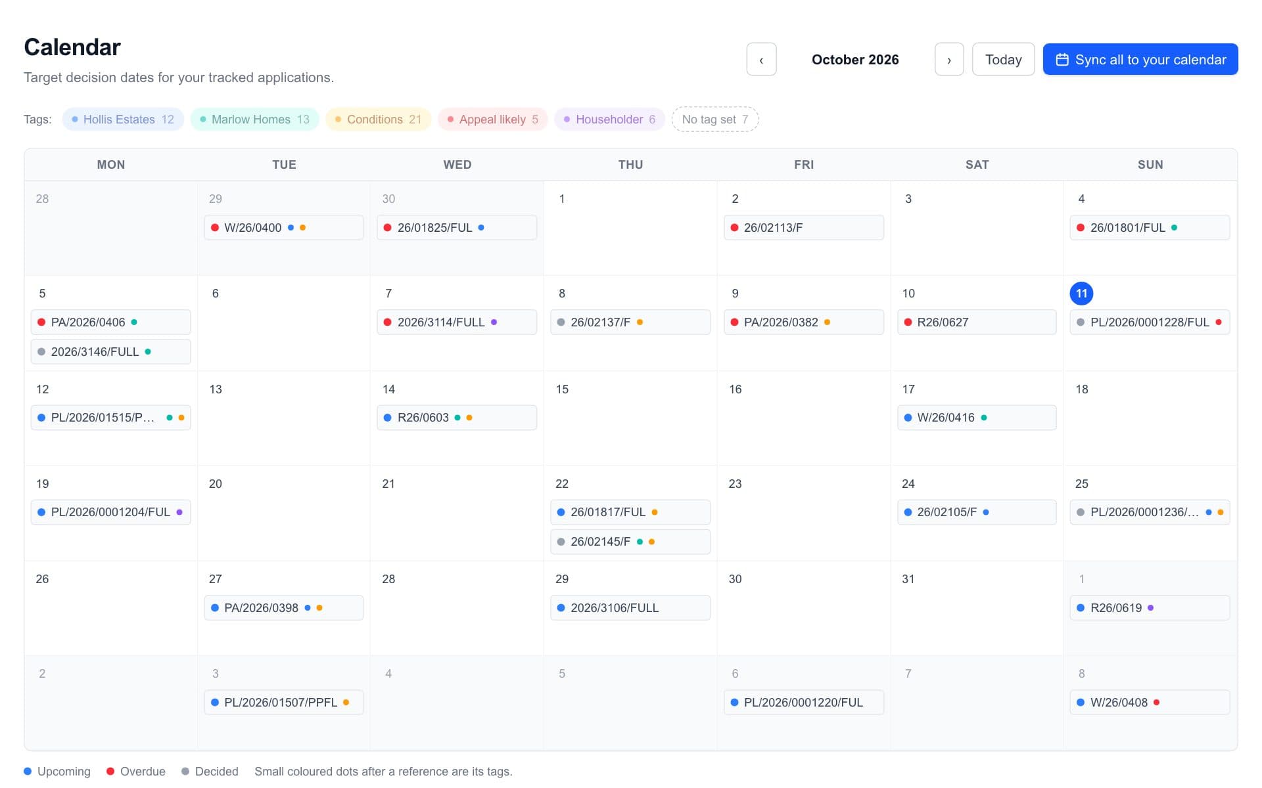
Task: Open application 26/01801/FUL
Action: click(x=1150, y=228)
